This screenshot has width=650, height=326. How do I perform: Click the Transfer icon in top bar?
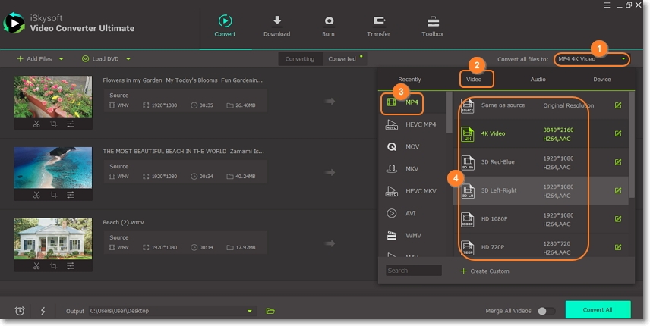click(378, 21)
